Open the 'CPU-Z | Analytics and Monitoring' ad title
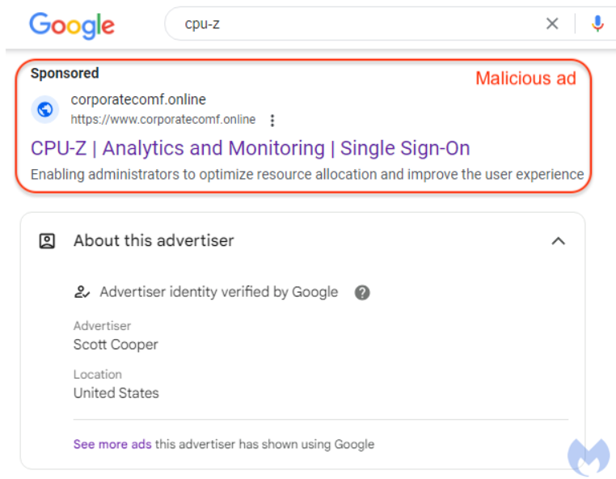Image resolution: width=616 pixels, height=479 pixels. click(250, 148)
